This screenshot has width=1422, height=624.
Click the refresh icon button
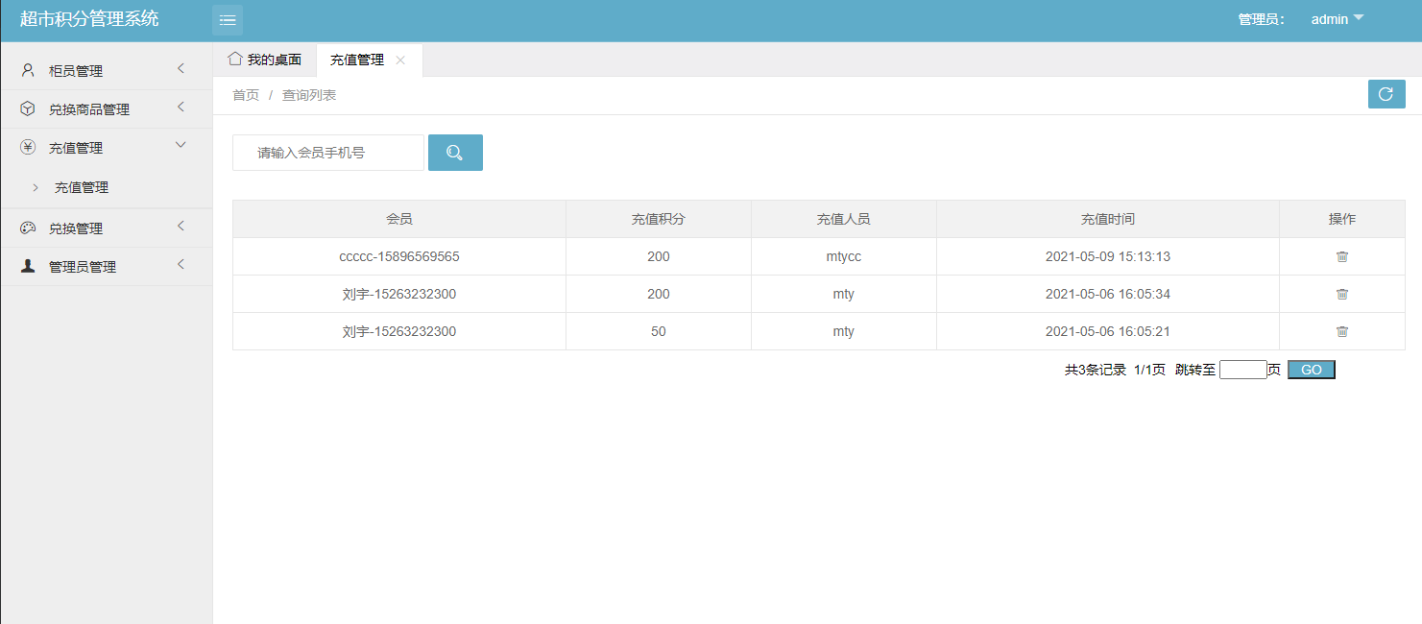point(1386,94)
